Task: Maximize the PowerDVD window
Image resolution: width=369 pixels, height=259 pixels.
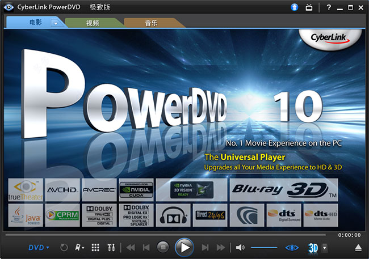Action: click(350, 7)
